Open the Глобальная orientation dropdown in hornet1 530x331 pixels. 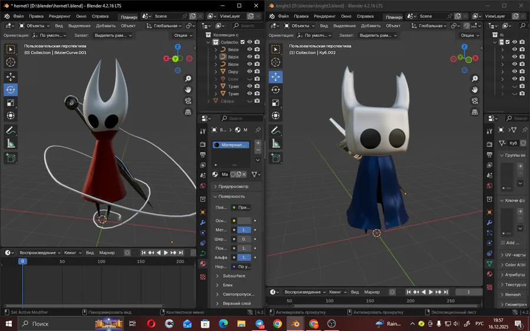click(x=165, y=26)
